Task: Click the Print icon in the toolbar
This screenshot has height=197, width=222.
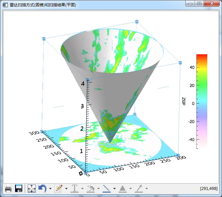Action: pyautogui.click(x=8, y=188)
